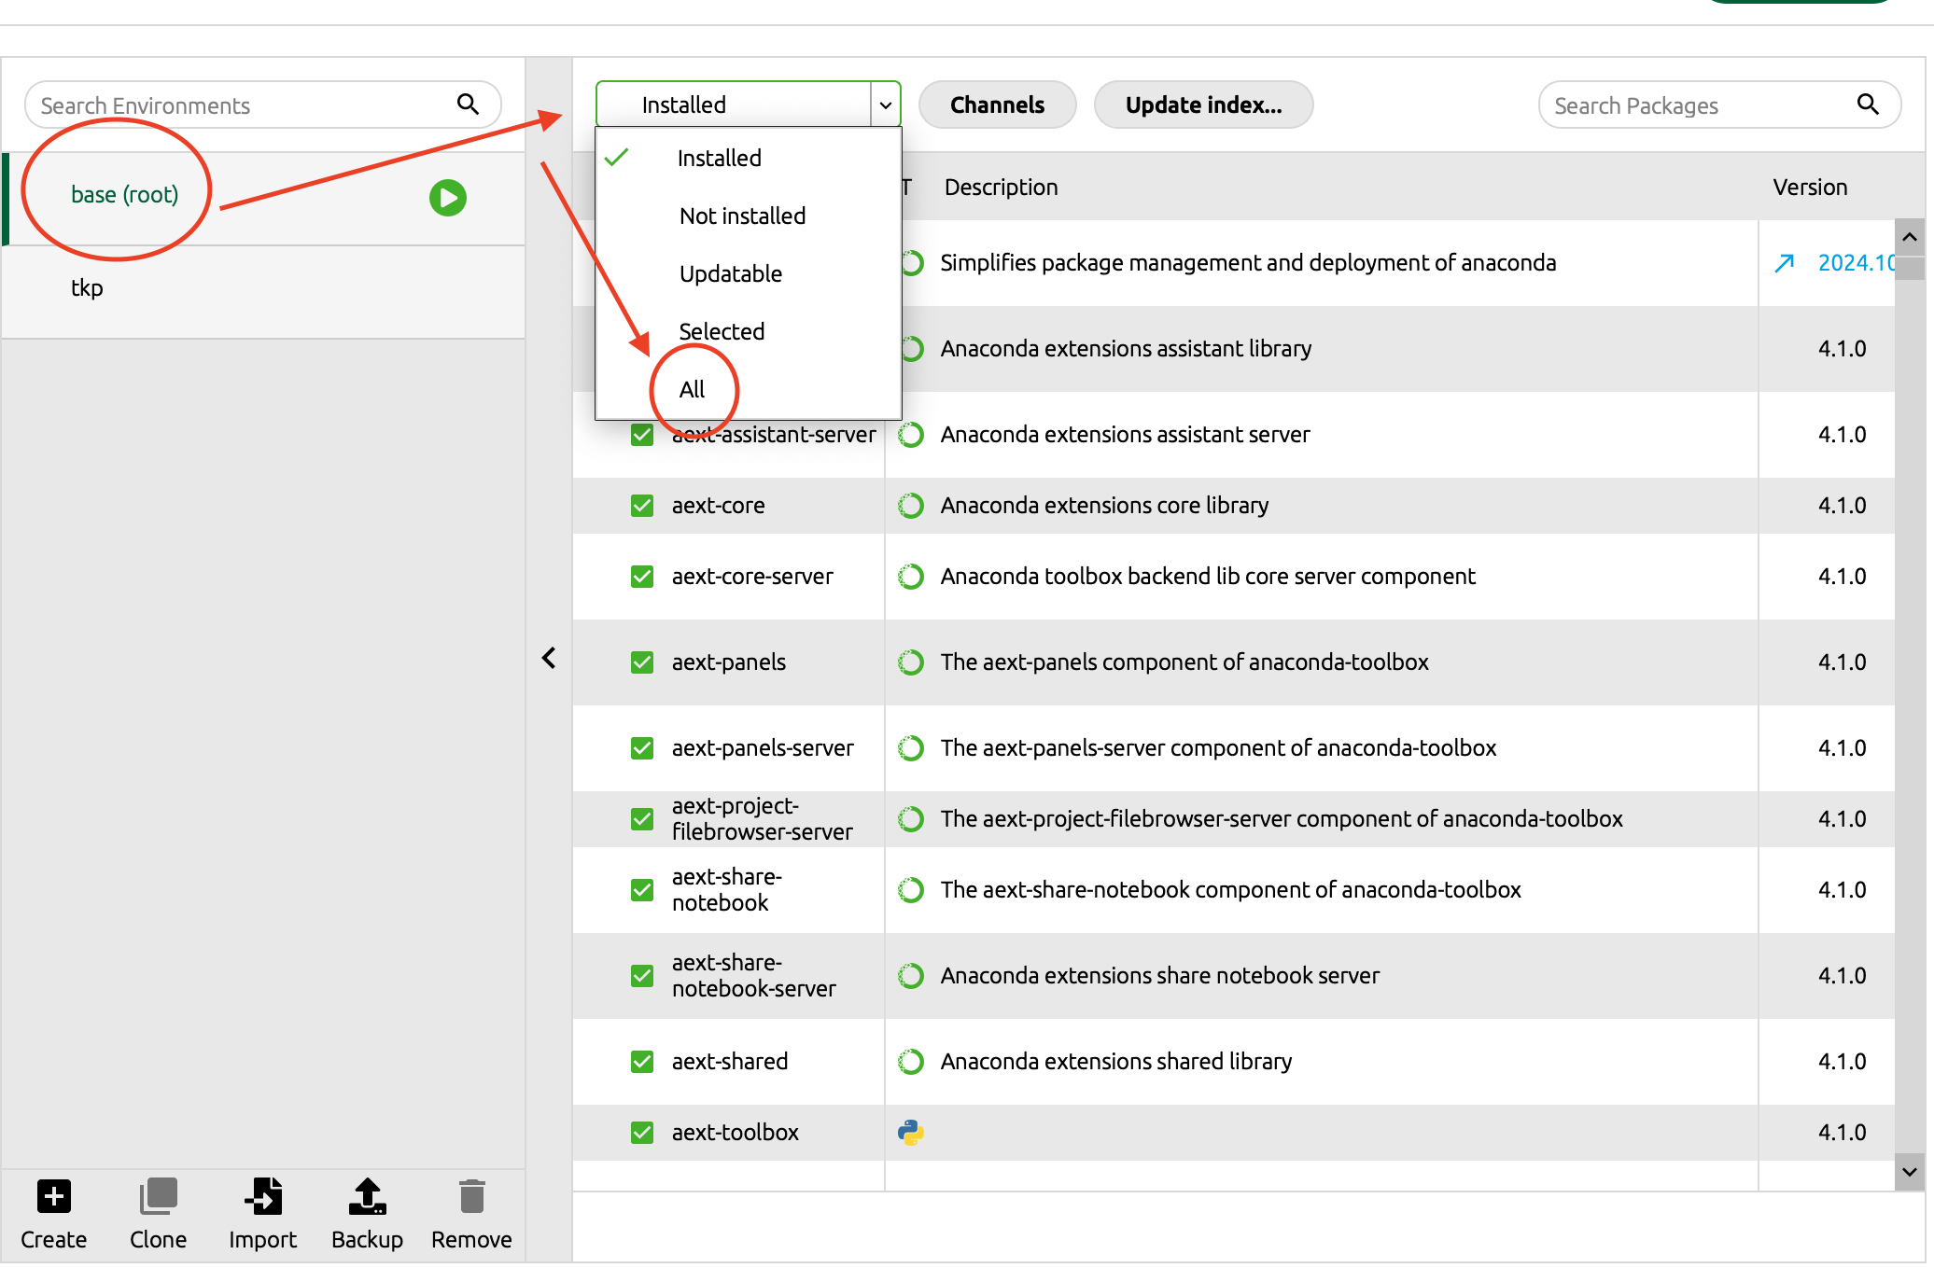Uncheck the aext-assistant-server checkbox

coord(642,435)
